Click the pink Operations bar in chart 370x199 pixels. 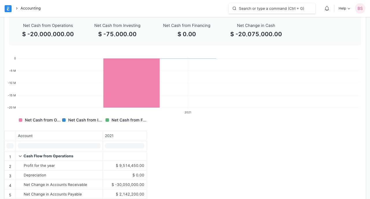point(131,83)
